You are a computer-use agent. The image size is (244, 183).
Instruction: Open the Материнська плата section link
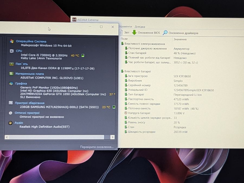click(x=30, y=74)
